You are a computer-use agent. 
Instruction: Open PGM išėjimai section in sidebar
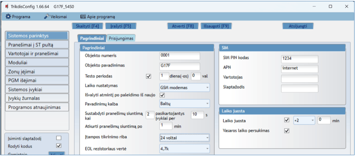37,80
